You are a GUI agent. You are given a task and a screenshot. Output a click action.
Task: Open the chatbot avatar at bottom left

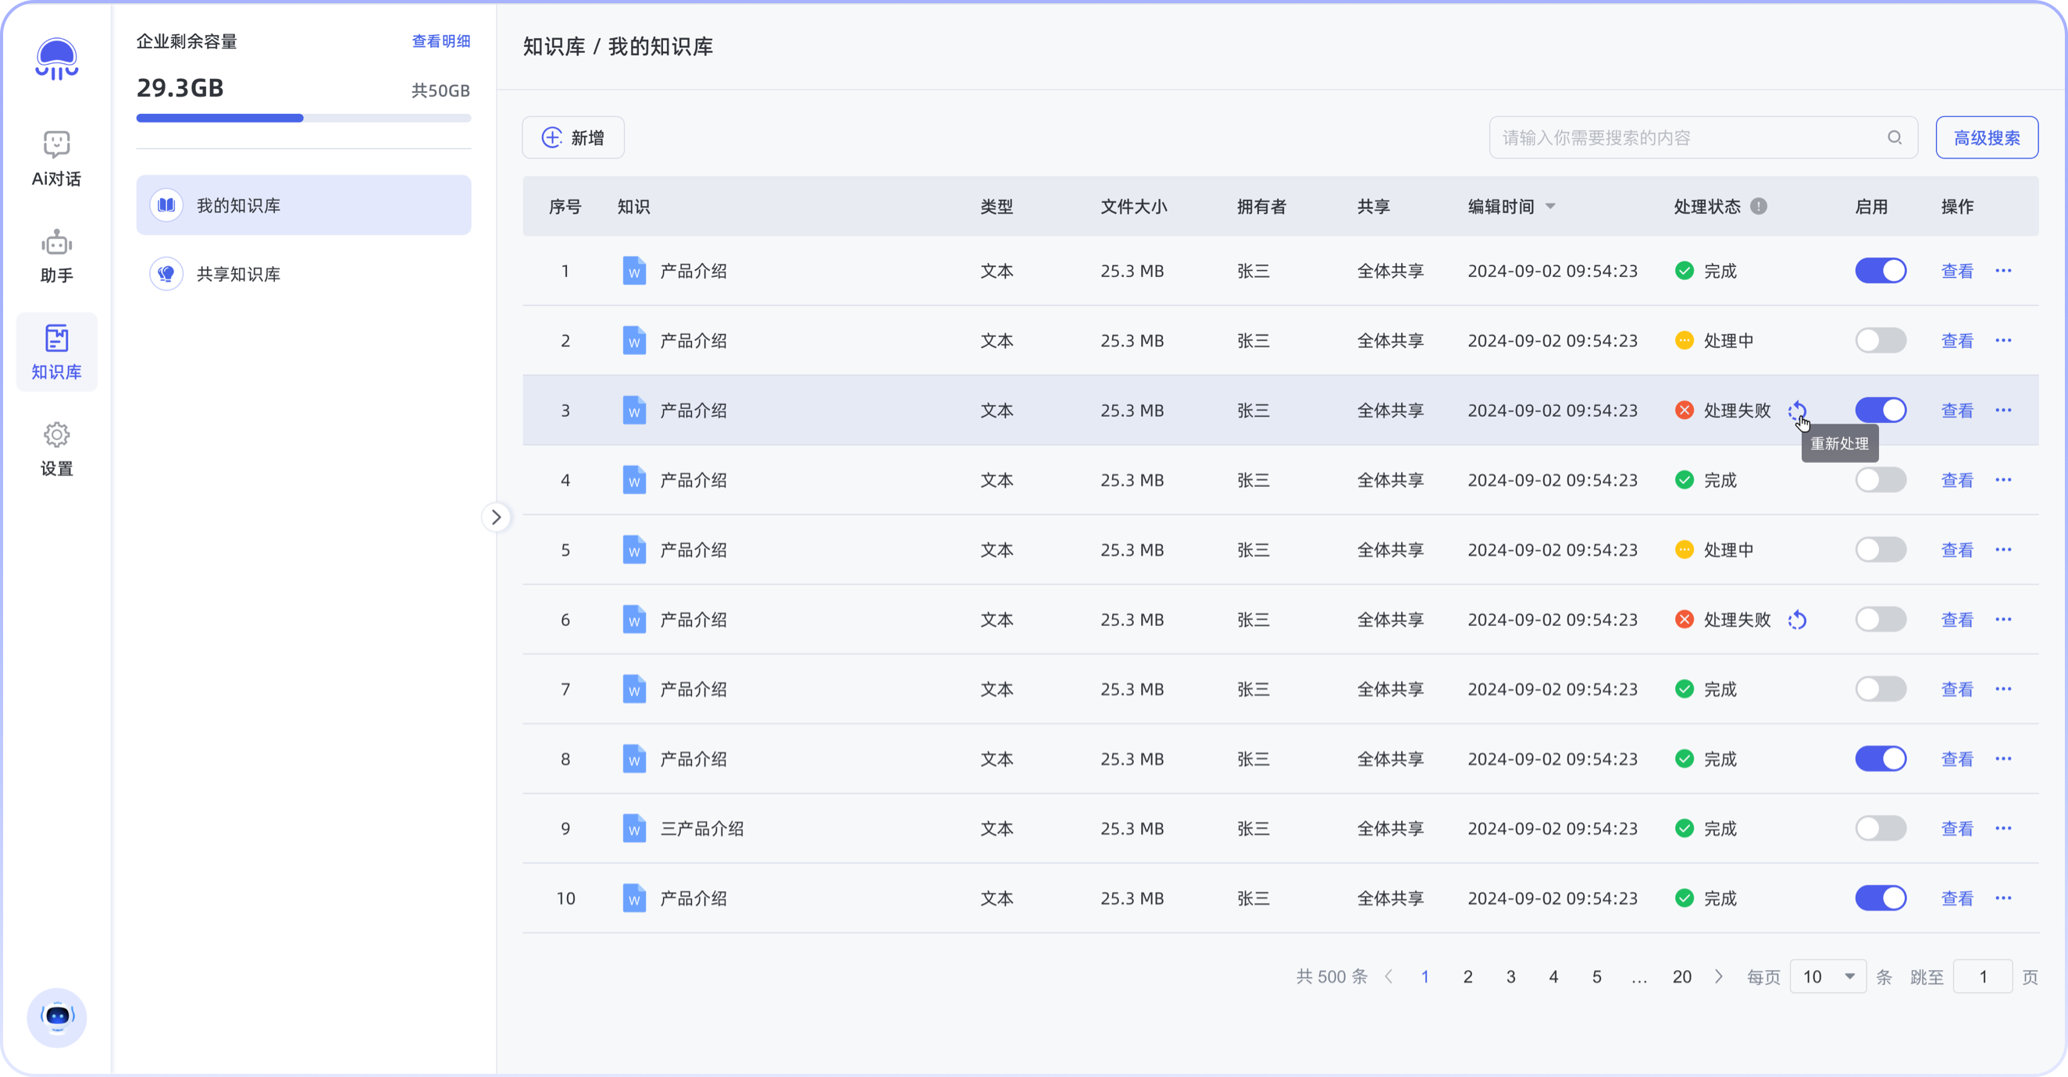(x=56, y=1017)
